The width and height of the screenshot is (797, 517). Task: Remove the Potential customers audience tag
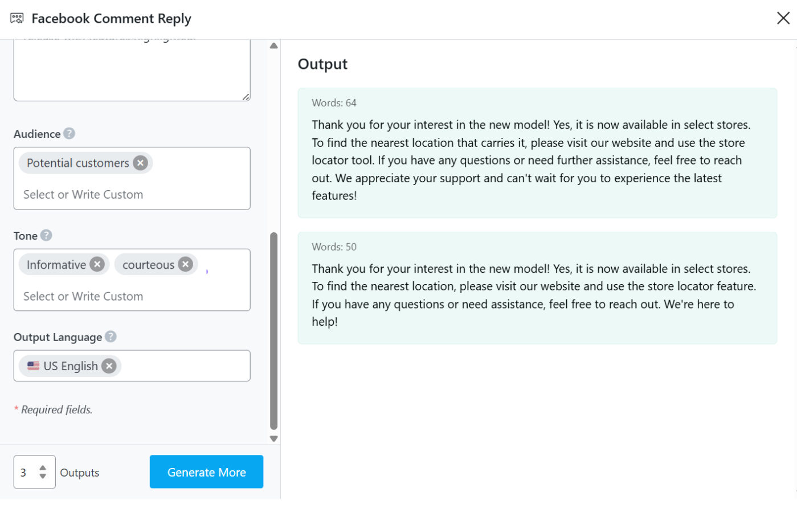pyautogui.click(x=140, y=163)
